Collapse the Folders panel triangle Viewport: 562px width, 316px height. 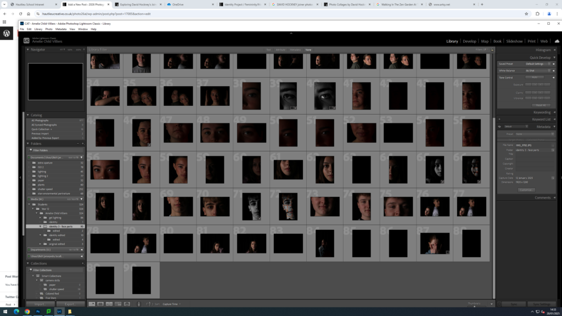[28, 144]
